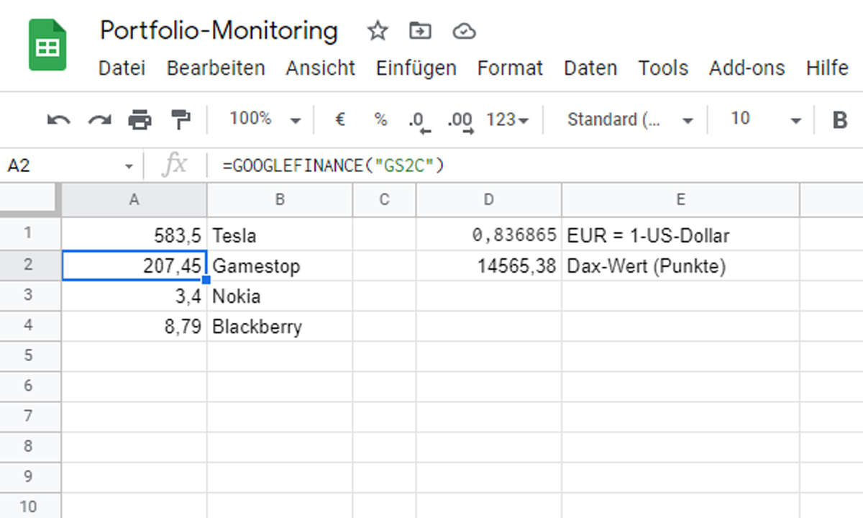Click the move to folder icon

[420, 31]
